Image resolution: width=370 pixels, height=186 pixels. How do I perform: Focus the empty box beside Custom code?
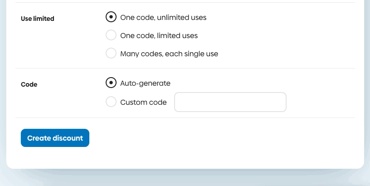230,102
